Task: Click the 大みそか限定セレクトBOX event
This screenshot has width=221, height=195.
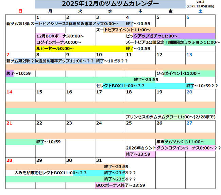Action: tap(51, 173)
